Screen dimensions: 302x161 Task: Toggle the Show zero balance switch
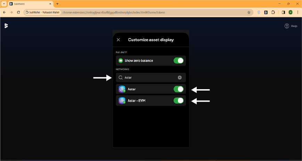(178, 61)
